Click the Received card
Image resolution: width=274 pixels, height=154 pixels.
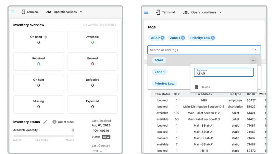(39, 62)
